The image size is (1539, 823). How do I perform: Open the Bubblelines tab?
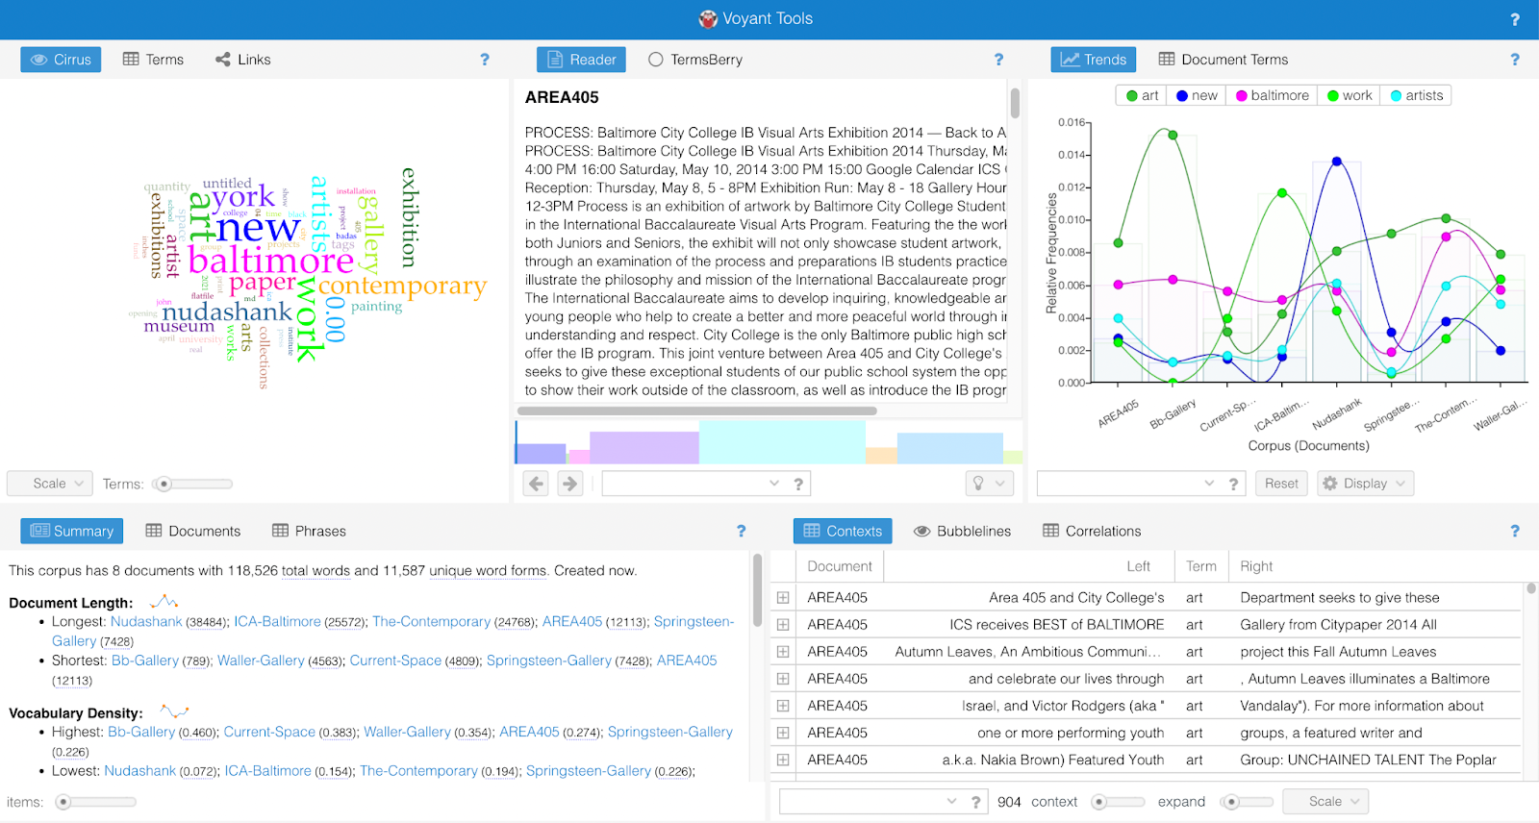pyautogui.click(x=963, y=531)
